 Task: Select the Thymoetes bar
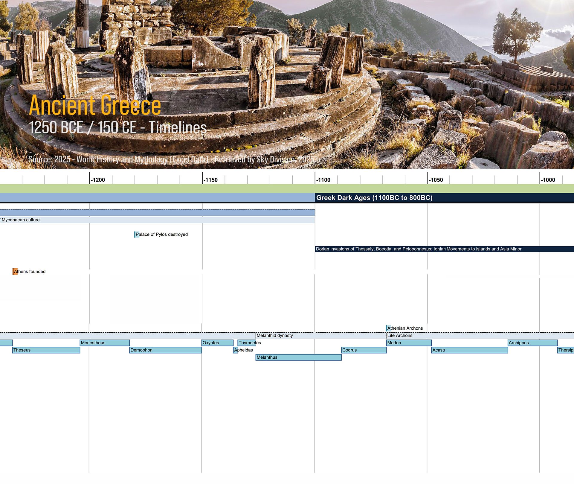tap(247, 343)
